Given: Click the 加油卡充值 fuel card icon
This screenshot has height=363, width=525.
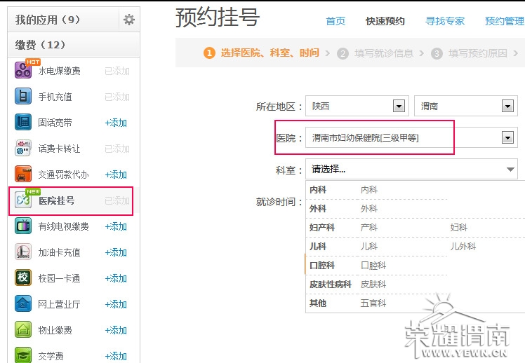Looking at the screenshot, I should [23, 252].
